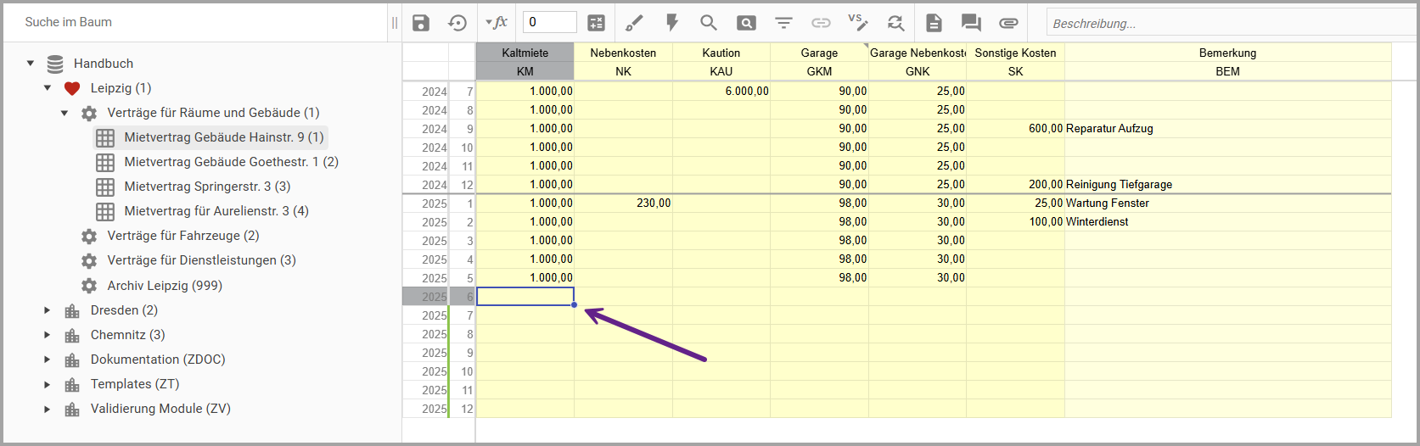The width and height of the screenshot is (1420, 446).
Task: Open Verträge für Fahrzeuge (2)
Action: [182, 236]
